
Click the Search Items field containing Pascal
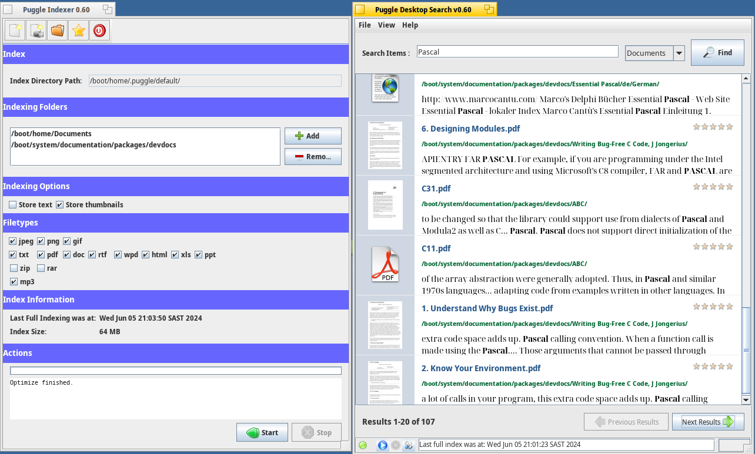tap(517, 52)
